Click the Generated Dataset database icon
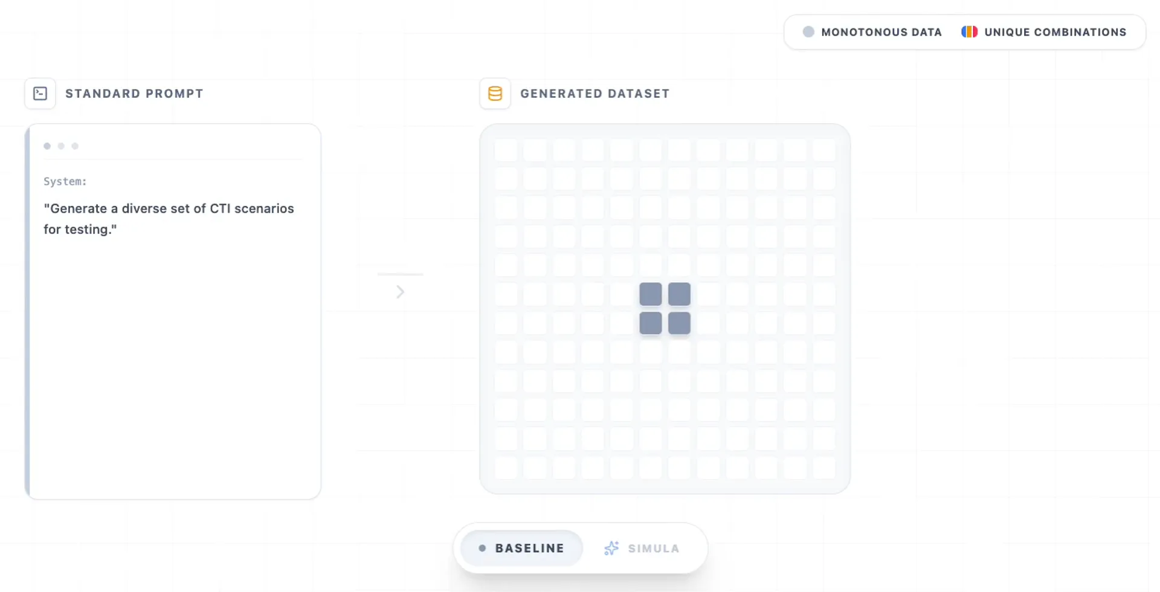The image size is (1160, 592). pyautogui.click(x=495, y=94)
